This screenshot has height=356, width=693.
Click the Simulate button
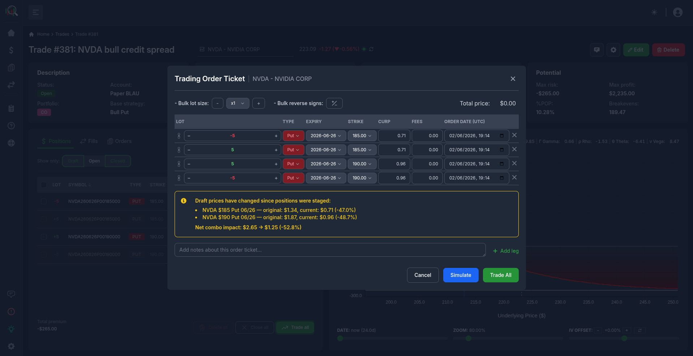click(x=461, y=275)
